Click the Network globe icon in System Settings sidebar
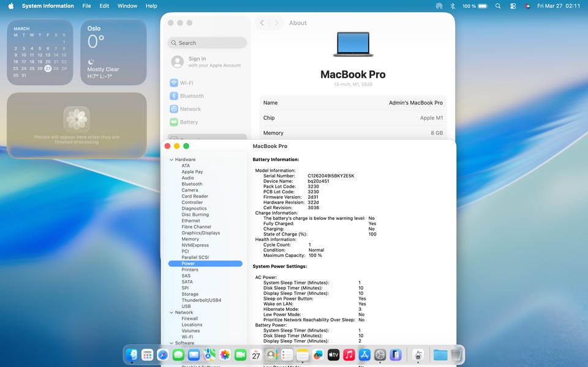 (173, 109)
